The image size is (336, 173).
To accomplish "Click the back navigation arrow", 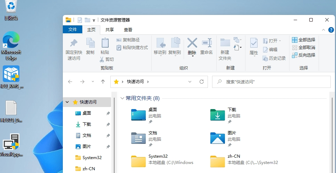I will [70, 82].
